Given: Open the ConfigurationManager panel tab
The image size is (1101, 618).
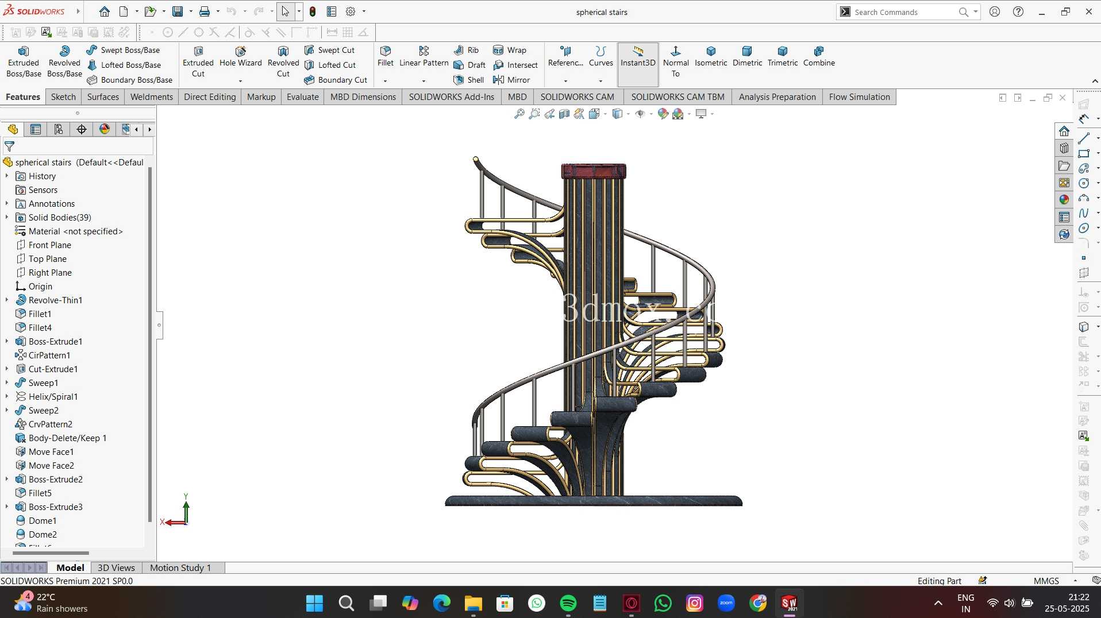Looking at the screenshot, I should [59, 129].
